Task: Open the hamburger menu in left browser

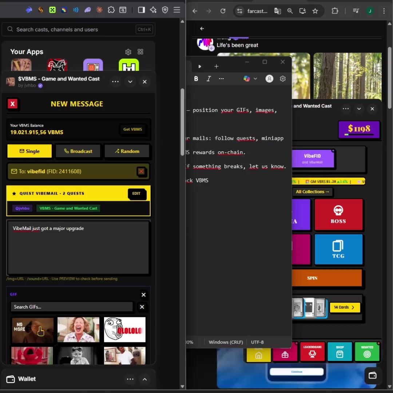Action: (177, 10)
